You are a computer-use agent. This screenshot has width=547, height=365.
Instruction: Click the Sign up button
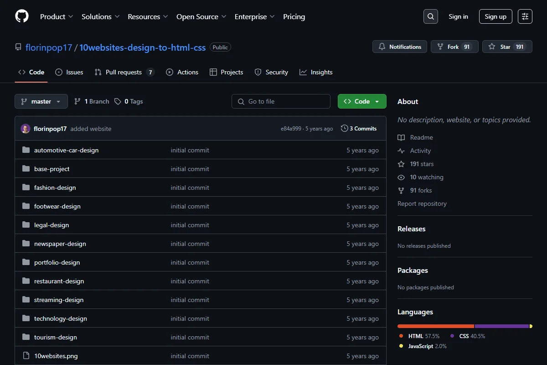(495, 16)
